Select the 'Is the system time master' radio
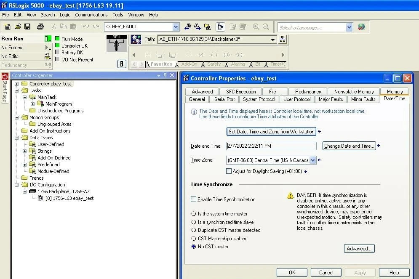The width and height of the screenshot is (419, 279). pyautogui.click(x=193, y=214)
